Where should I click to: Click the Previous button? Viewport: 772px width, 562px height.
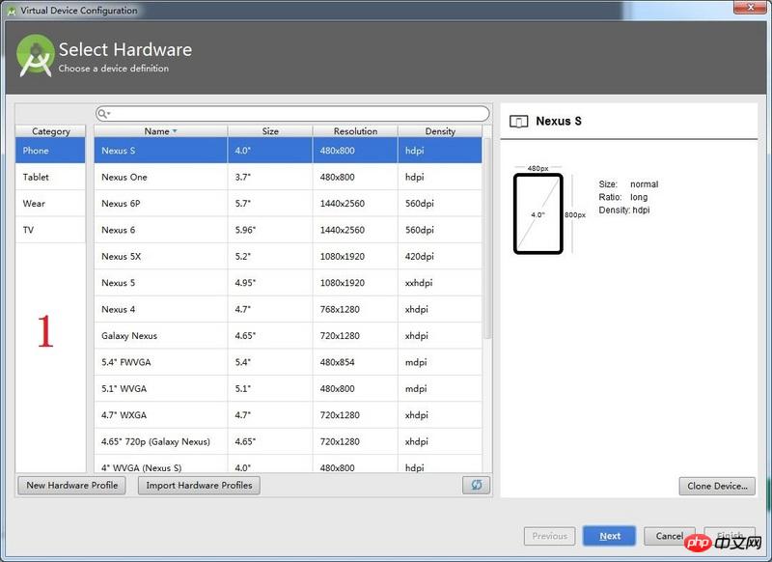549,536
